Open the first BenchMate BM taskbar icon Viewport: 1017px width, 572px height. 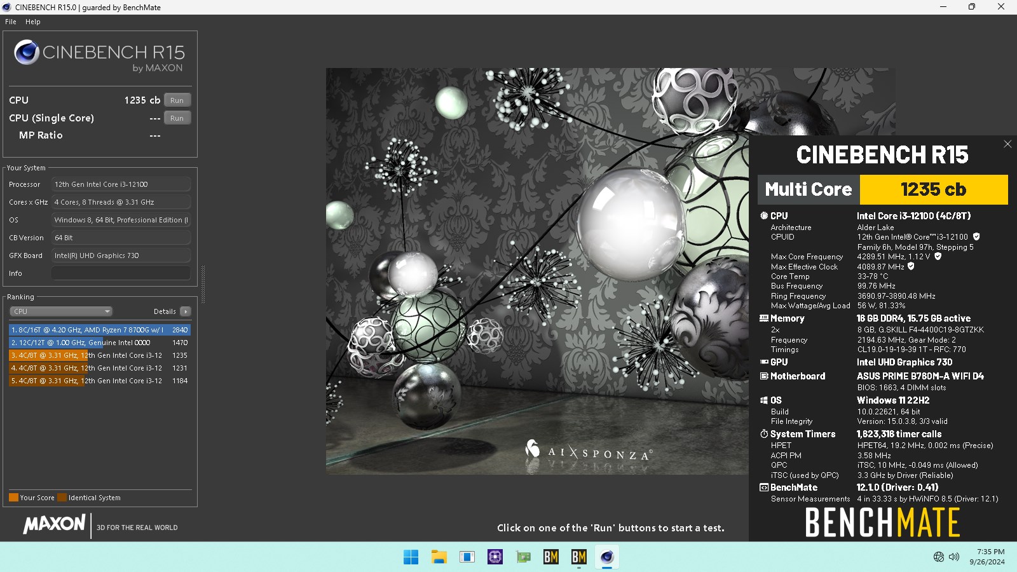click(551, 557)
